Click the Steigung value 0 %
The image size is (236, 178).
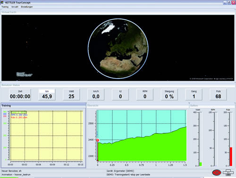tap(169, 97)
